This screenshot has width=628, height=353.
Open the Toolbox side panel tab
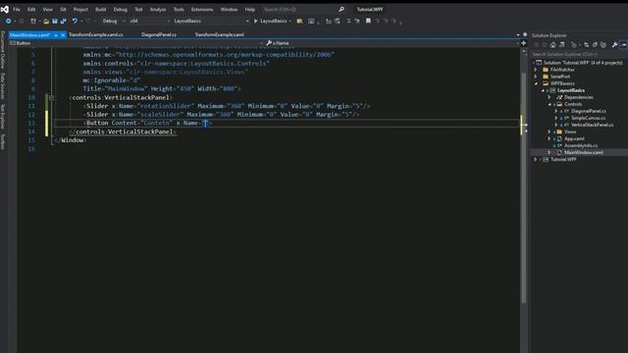click(3, 141)
